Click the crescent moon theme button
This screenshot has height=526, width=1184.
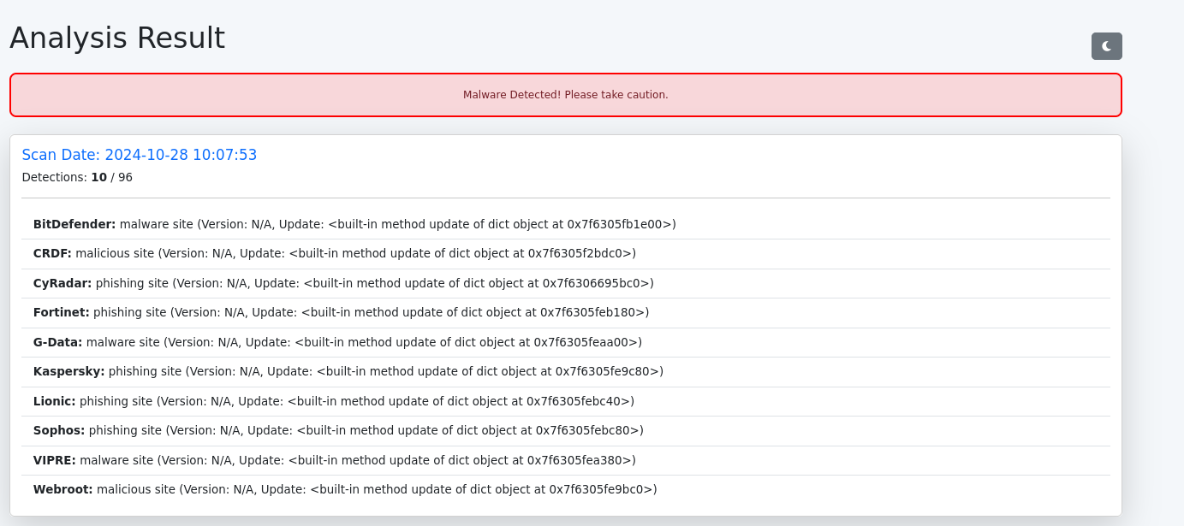pos(1106,46)
